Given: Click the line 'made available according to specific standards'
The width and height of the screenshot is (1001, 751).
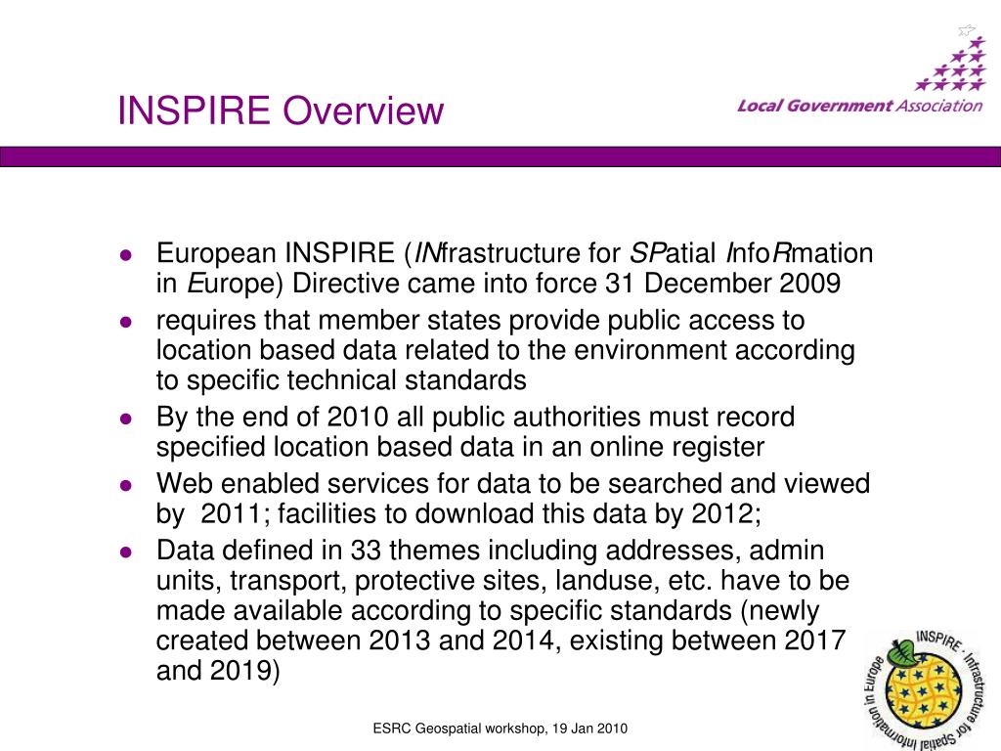Looking at the screenshot, I should (x=488, y=610).
